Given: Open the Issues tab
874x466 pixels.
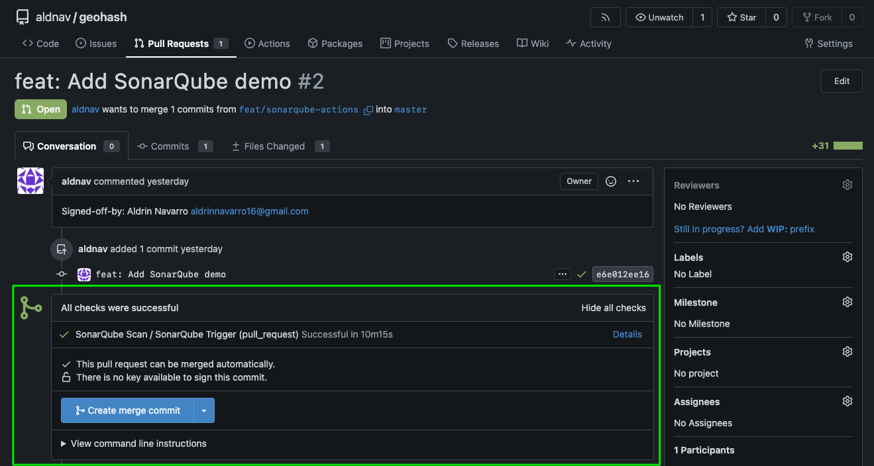Looking at the screenshot, I should [x=96, y=44].
